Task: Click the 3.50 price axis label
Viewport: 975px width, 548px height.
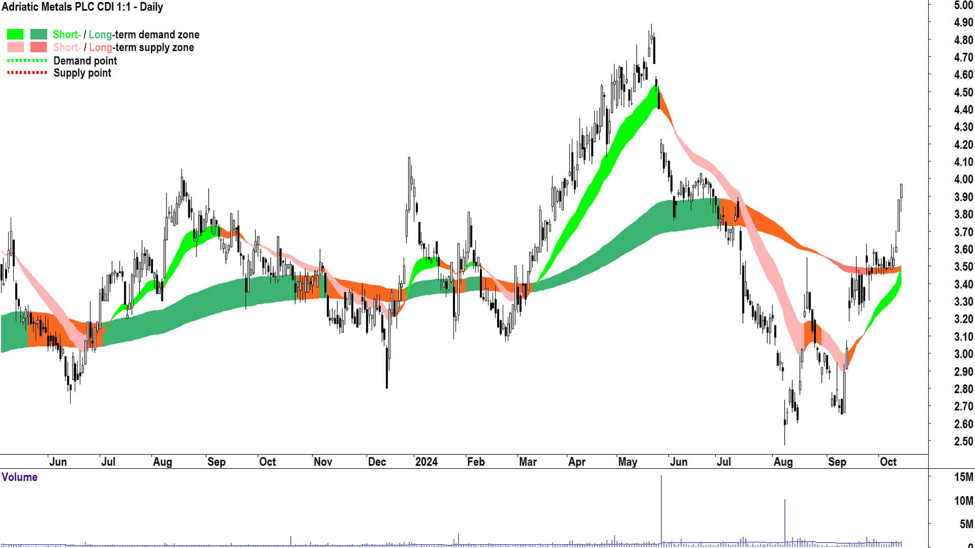Action: pyautogui.click(x=963, y=266)
